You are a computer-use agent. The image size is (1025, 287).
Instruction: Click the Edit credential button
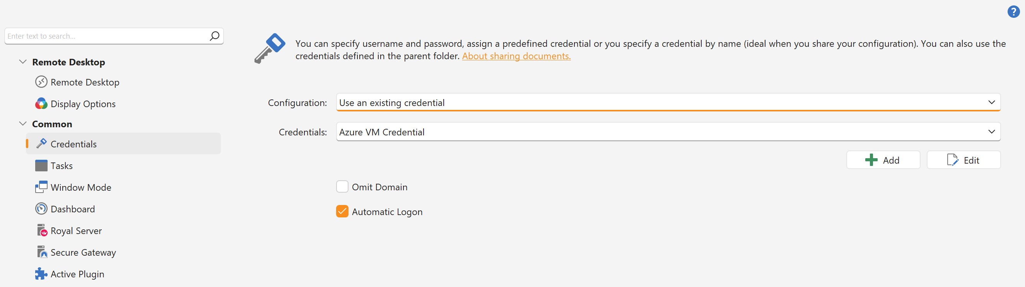point(963,160)
